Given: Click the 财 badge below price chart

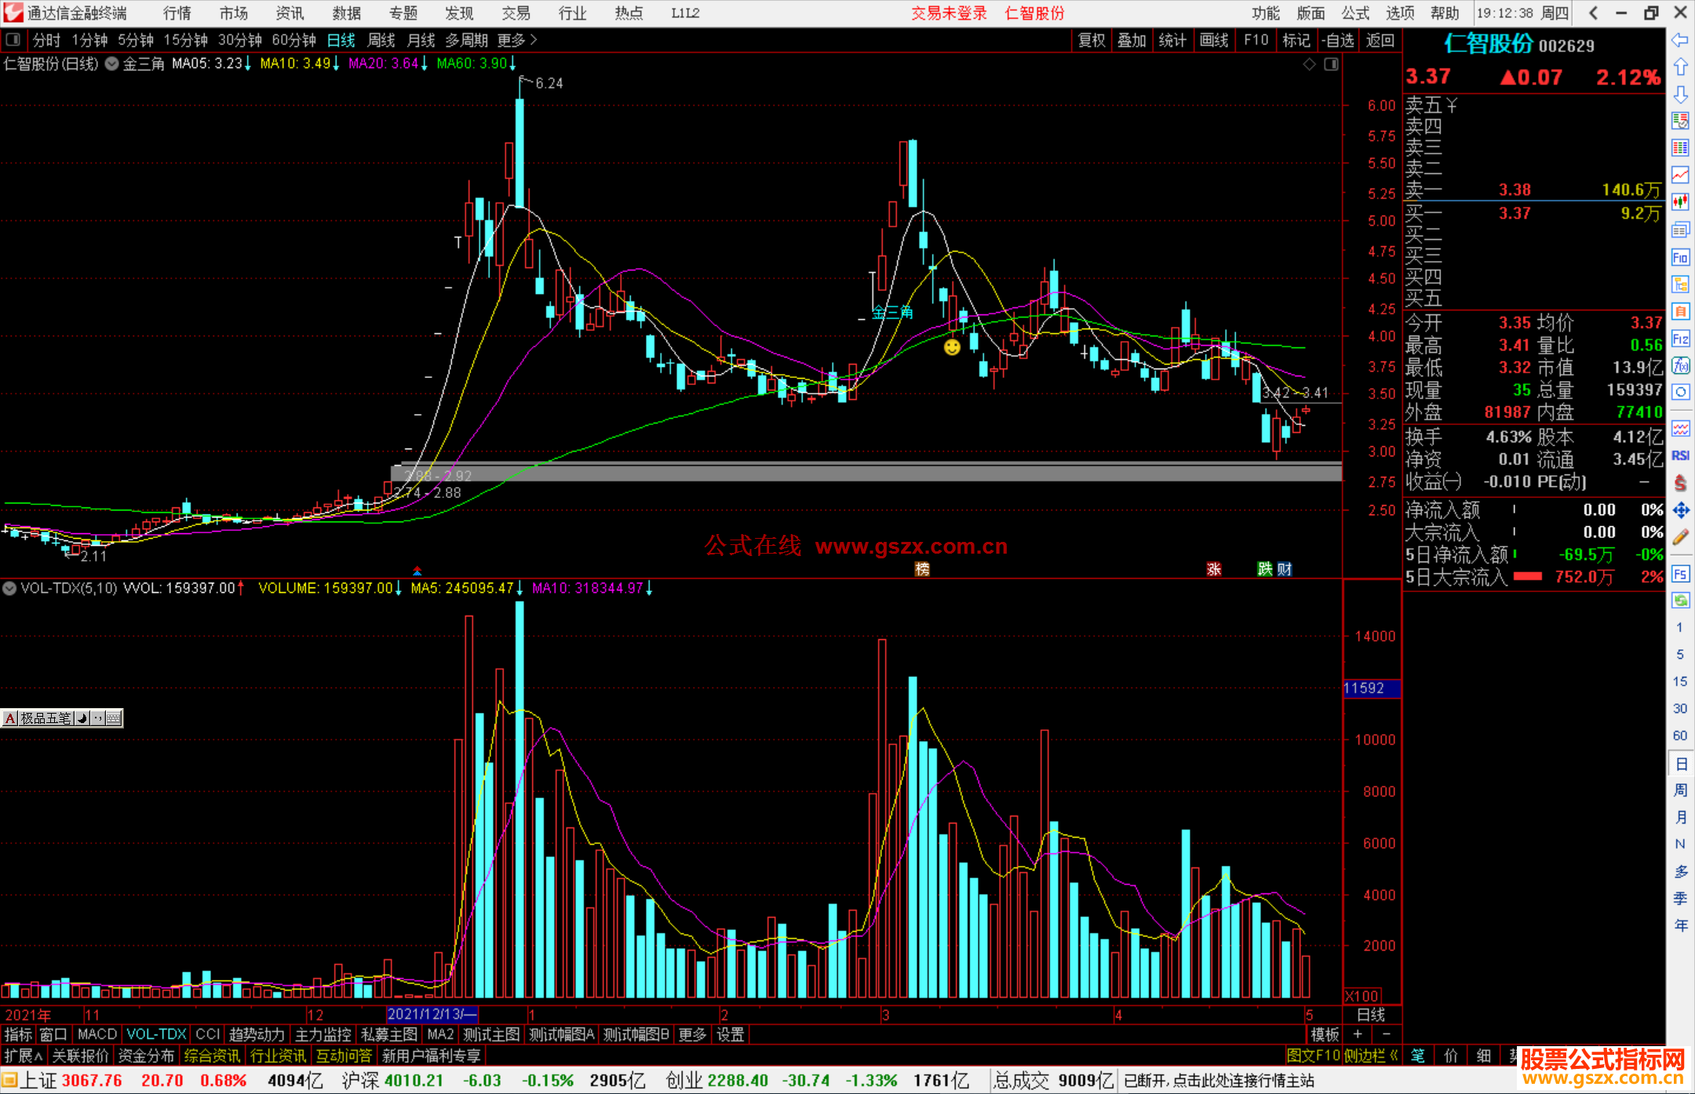Looking at the screenshot, I should point(1284,569).
